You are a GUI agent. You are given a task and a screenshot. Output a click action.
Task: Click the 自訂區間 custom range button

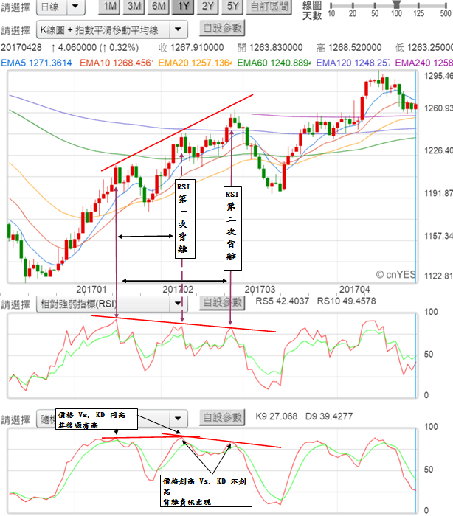tap(269, 6)
